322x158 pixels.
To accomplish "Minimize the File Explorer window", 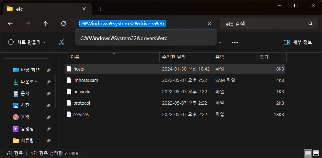I will tap(279, 6).
